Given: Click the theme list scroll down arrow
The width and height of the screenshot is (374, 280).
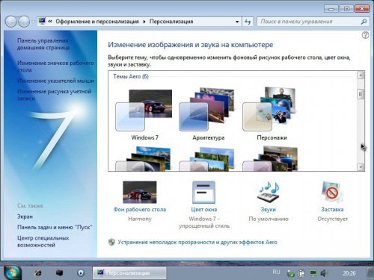Looking at the screenshot, I should tap(361, 167).
